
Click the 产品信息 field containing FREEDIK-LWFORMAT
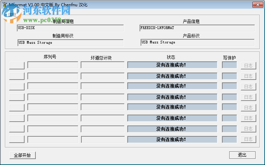tap(197, 28)
